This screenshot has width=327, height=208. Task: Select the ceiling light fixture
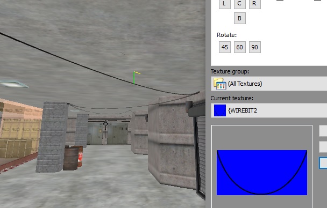pos(14,84)
